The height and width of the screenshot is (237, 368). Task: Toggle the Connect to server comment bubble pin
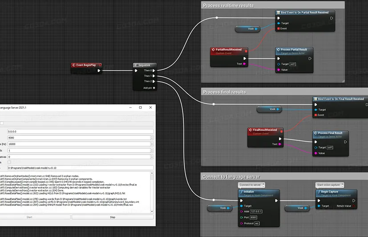[x=263, y=185]
